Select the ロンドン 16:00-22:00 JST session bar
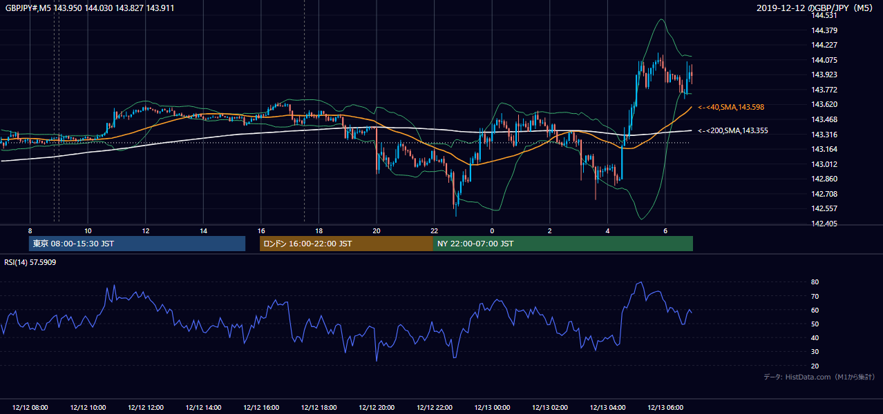The height and width of the screenshot is (414, 883). pos(346,244)
